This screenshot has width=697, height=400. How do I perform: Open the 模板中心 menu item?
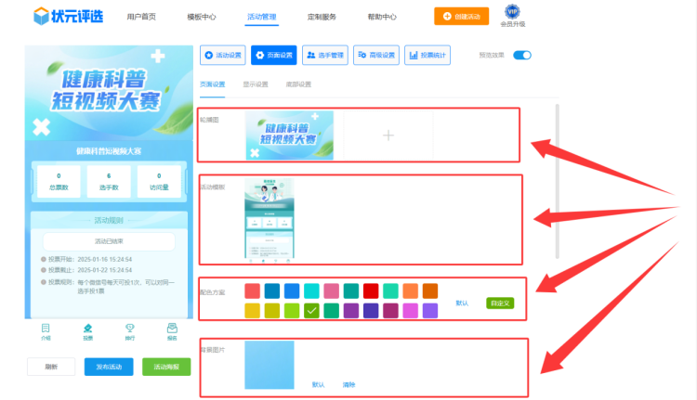tap(202, 17)
